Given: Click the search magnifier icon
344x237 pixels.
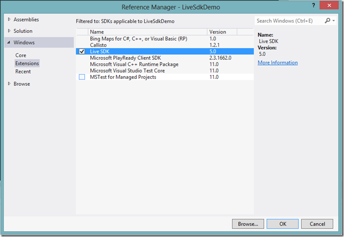Looking at the screenshot, I should point(327,20).
